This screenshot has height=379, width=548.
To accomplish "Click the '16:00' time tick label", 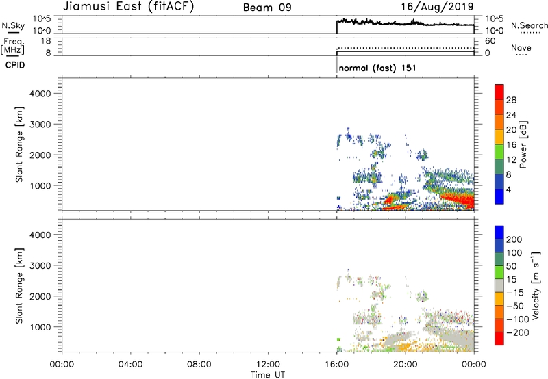I will [x=336, y=365].
